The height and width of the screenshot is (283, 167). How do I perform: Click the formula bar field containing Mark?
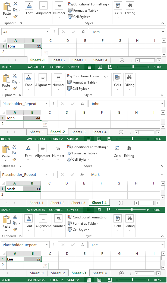coord(126,174)
